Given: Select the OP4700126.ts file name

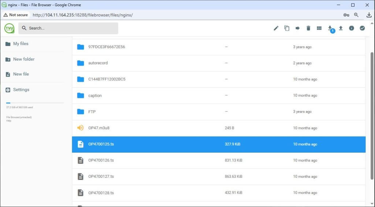Looking at the screenshot, I should click(101, 160).
